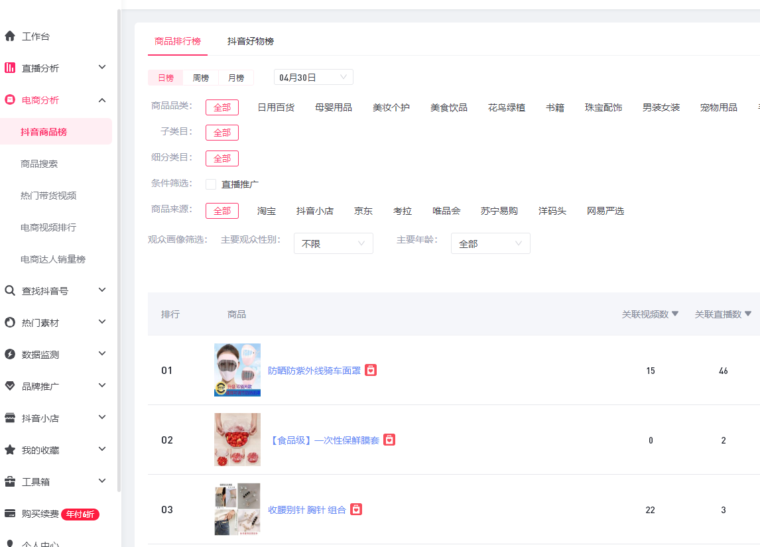This screenshot has width=760, height=547.
Task: Switch to the 抖音好物榜 tab
Action: click(251, 41)
